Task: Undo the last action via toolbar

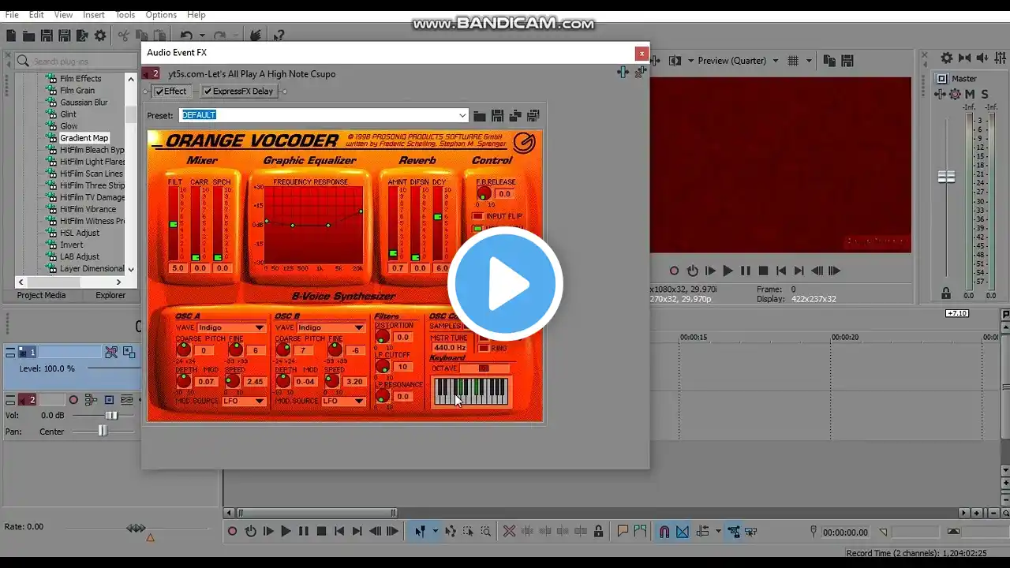Action: pos(186,35)
